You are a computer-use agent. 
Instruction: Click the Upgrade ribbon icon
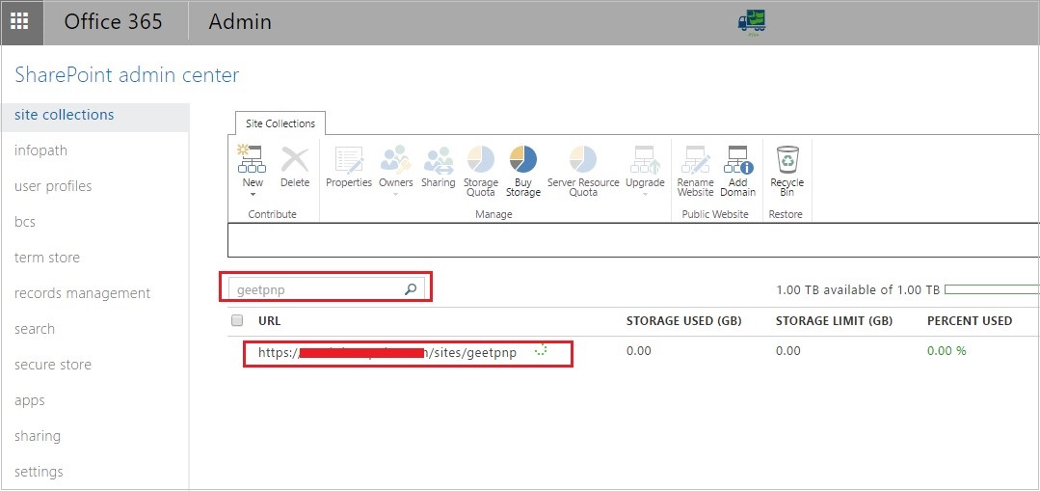(645, 160)
